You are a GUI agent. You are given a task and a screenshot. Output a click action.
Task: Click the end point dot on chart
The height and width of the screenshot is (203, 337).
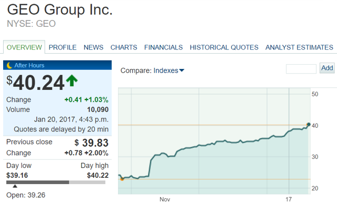tap(309, 124)
